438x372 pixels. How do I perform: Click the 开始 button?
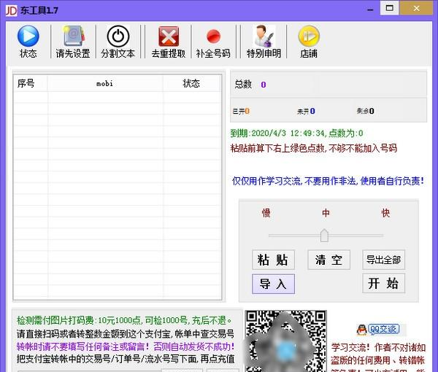(x=383, y=283)
